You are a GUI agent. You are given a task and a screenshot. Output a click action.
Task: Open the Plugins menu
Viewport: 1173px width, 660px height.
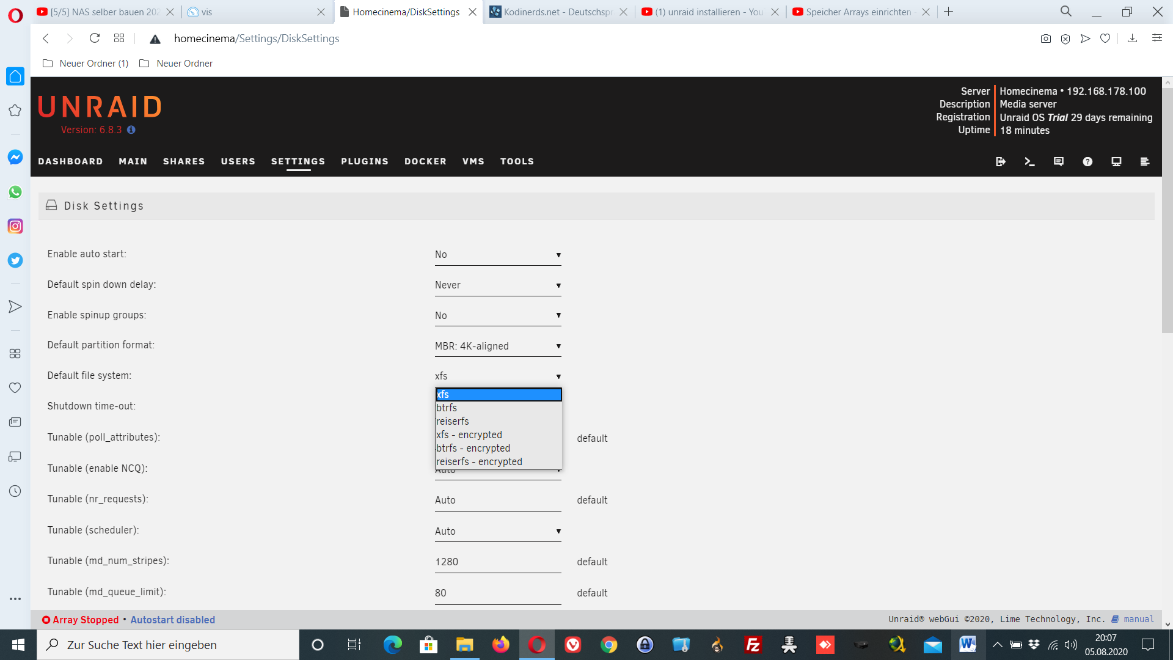tap(365, 162)
